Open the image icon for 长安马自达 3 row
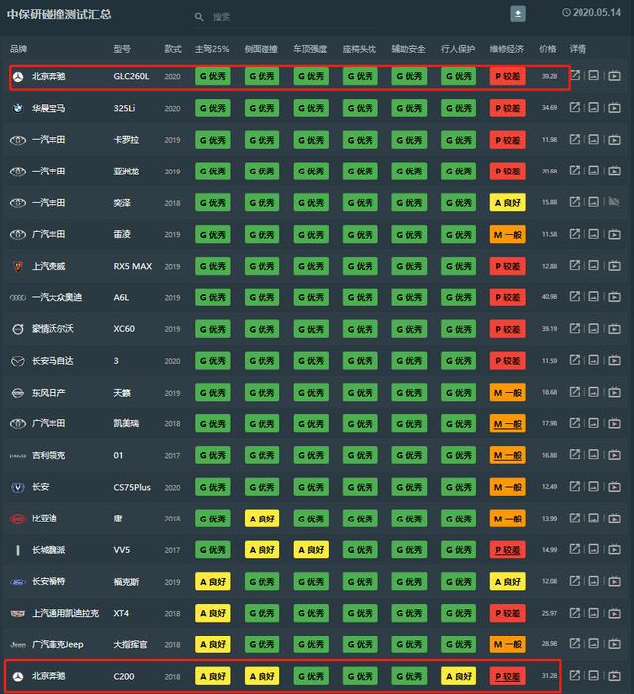Image resolution: width=634 pixels, height=694 pixels. pyautogui.click(x=594, y=360)
